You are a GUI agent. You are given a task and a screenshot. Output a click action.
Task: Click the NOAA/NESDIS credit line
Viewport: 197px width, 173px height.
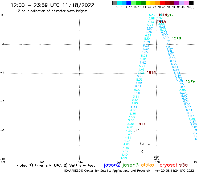click(x=107, y=171)
